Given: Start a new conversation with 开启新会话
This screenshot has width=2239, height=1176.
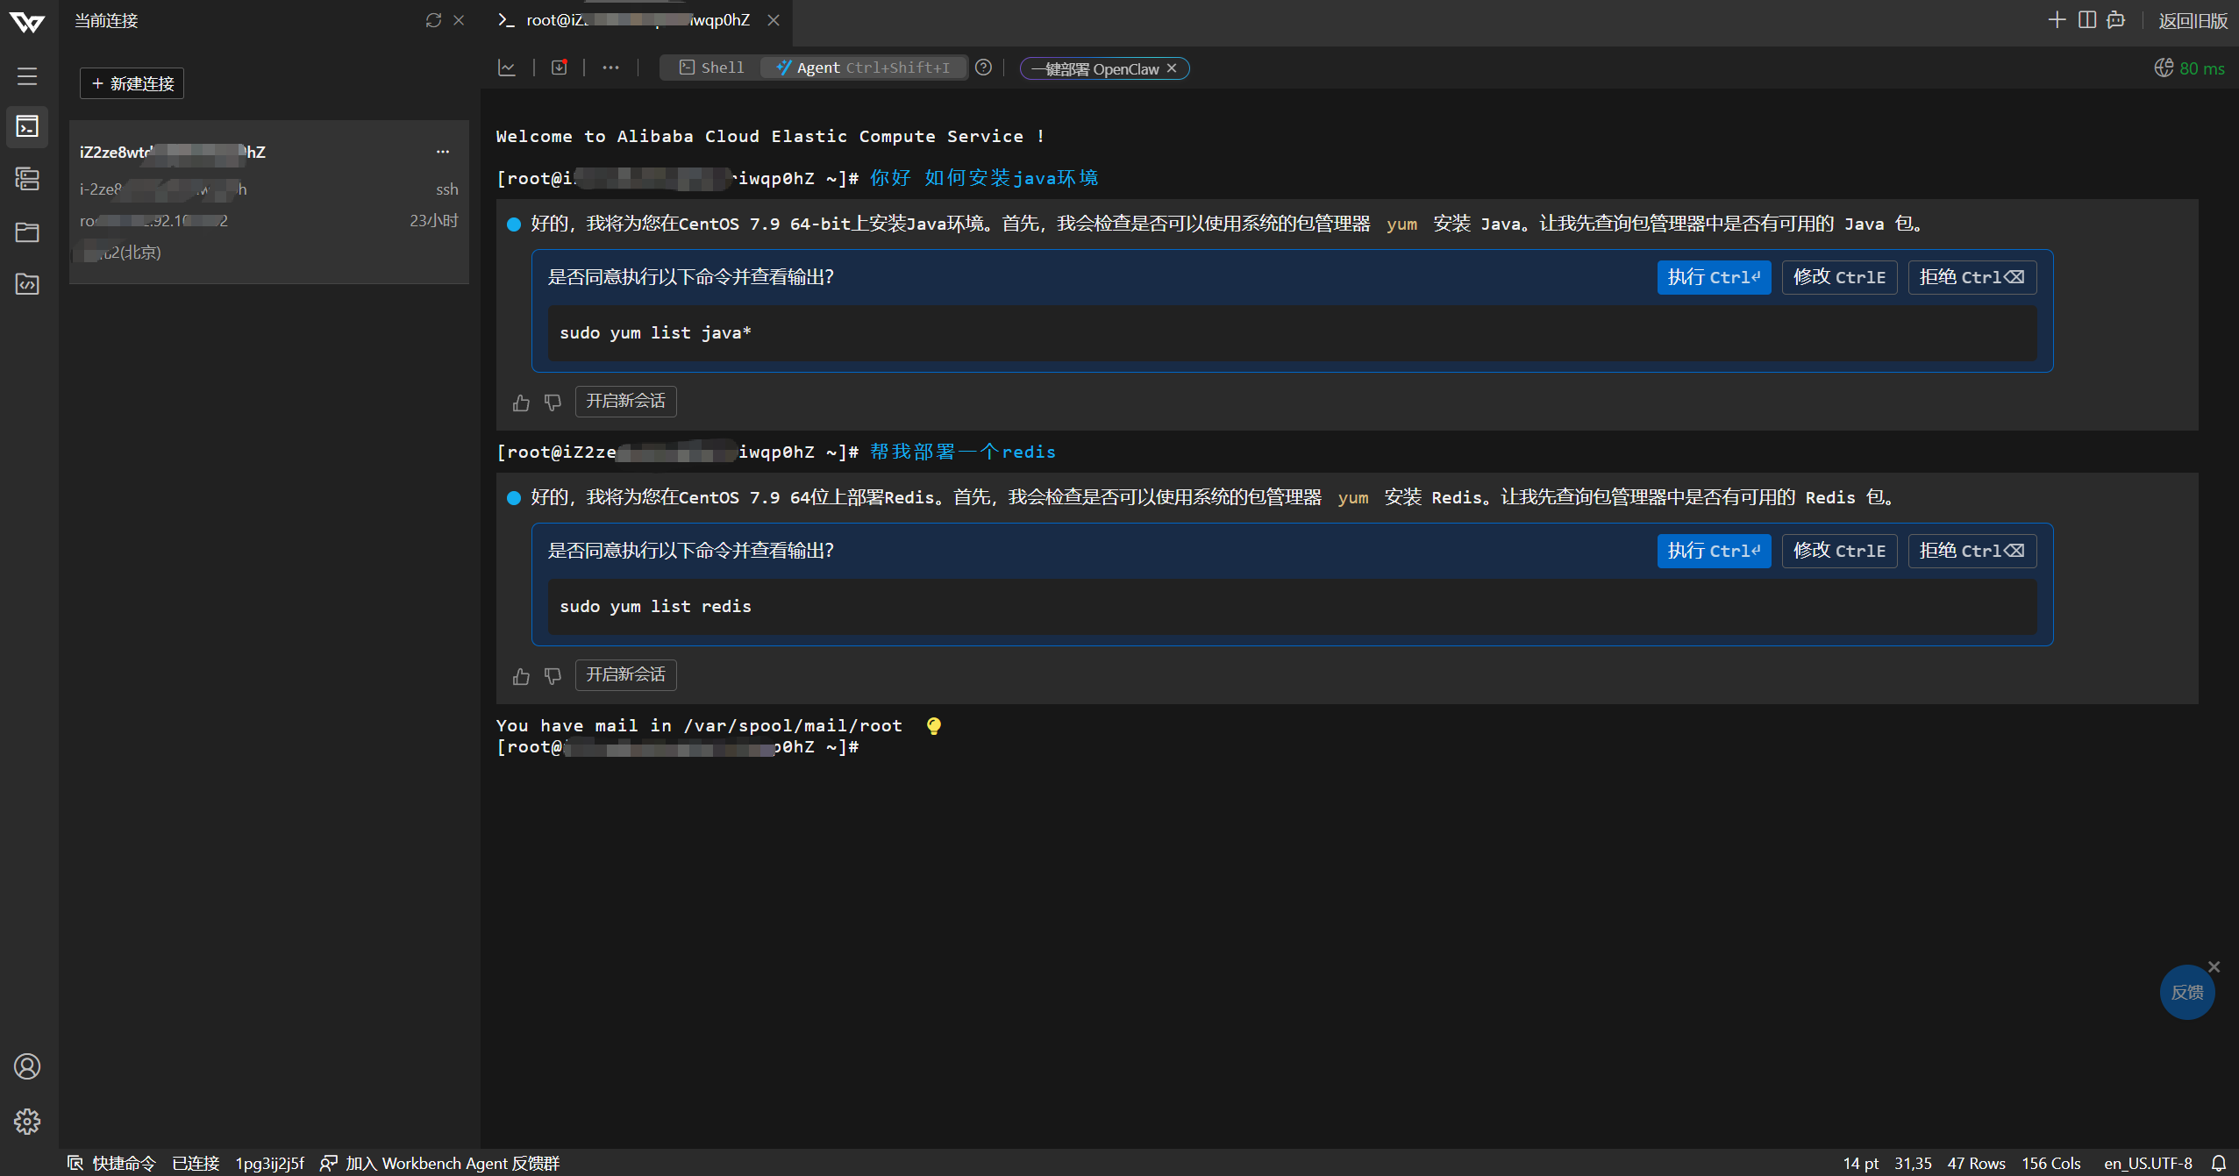Looking at the screenshot, I should coord(624,402).
